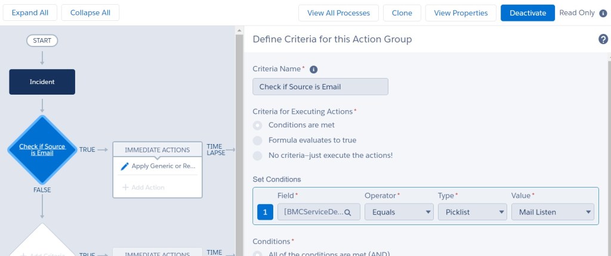Select Conditions are met radio option
611x256 pixels.
point(258,125)
